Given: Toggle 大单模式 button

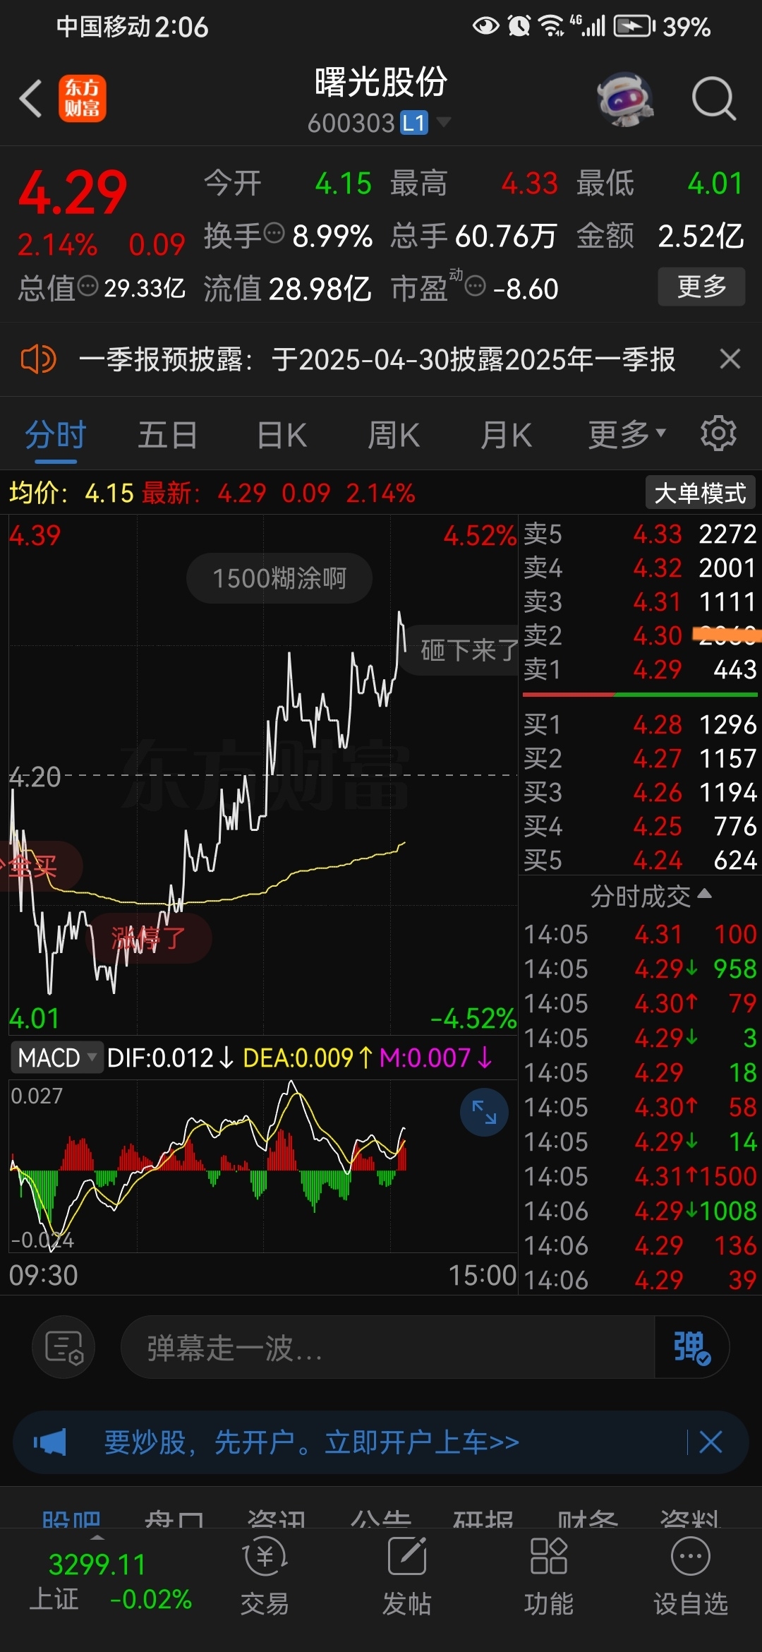Looking at the screenshot, I should pyautogui.click(x=700, y=493).
